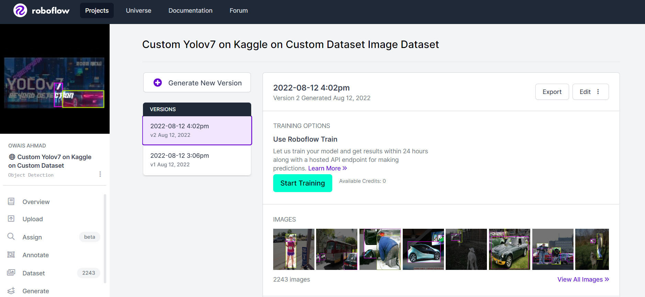Click the OWAIS AHMAD workspace label
This screenshot has height=297, width=645.
pyautogui.click(x=27, y=146)
